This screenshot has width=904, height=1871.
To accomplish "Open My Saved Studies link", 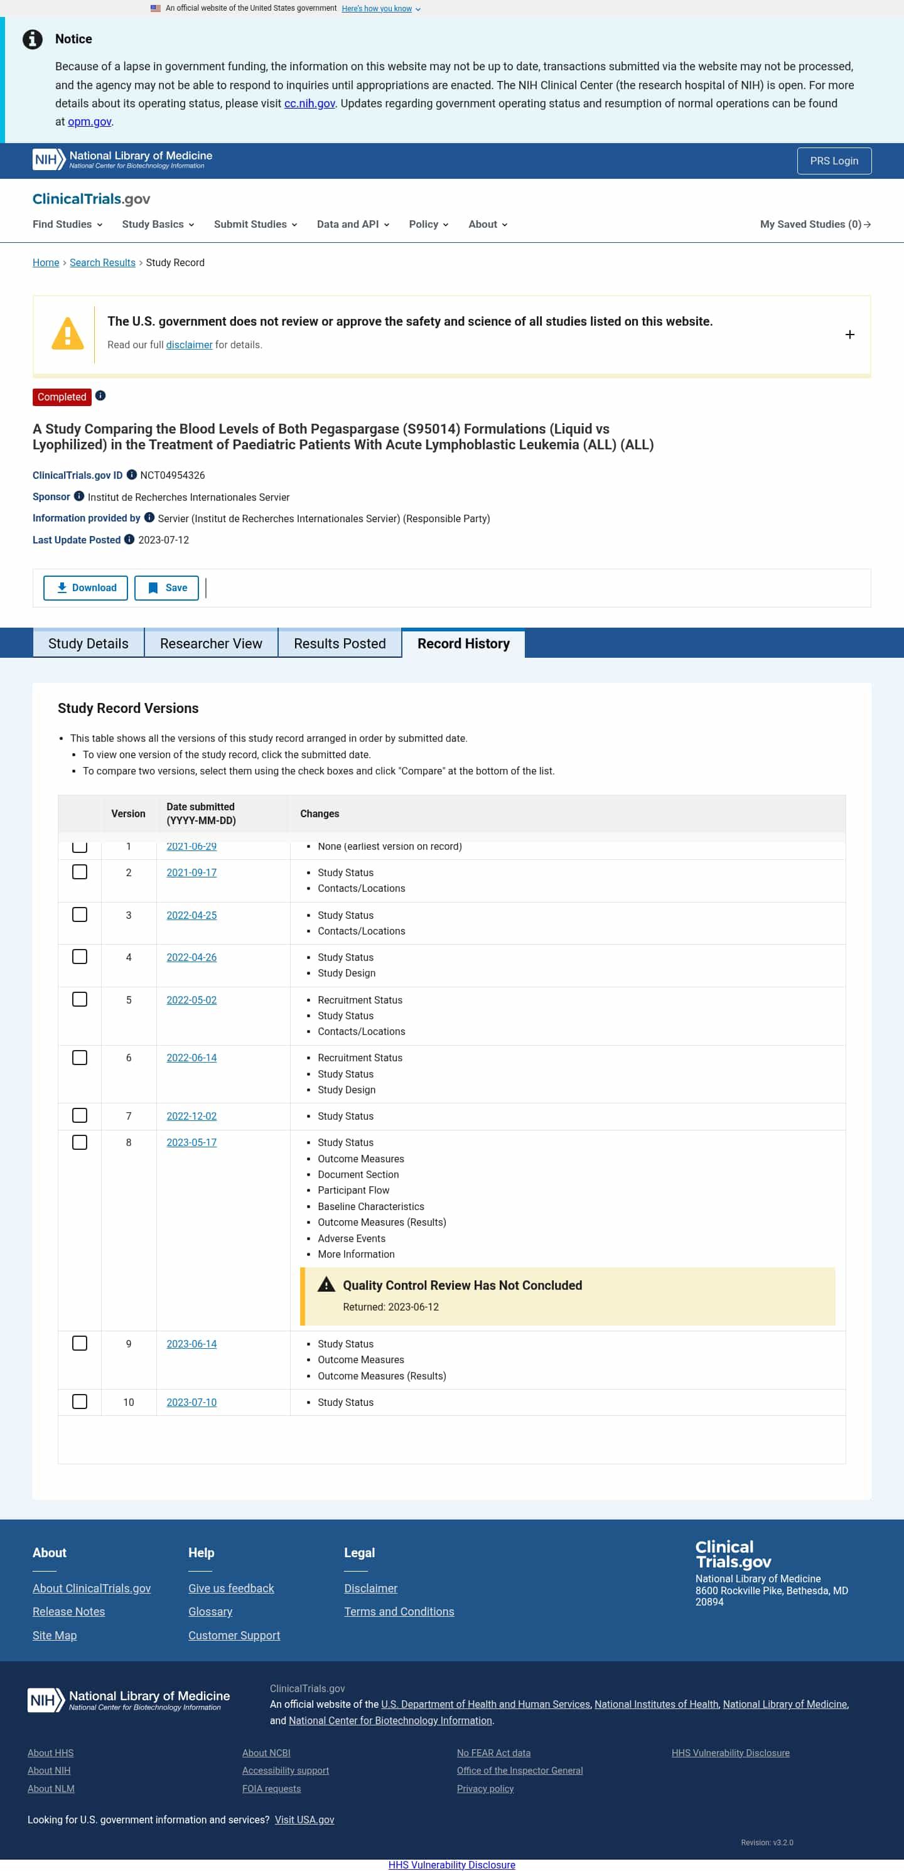I will click(x=815, y=225).
